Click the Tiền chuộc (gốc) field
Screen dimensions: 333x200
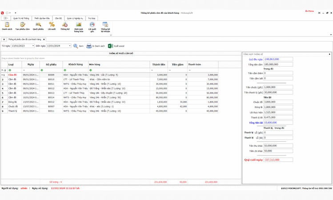[x=278, y=87]
